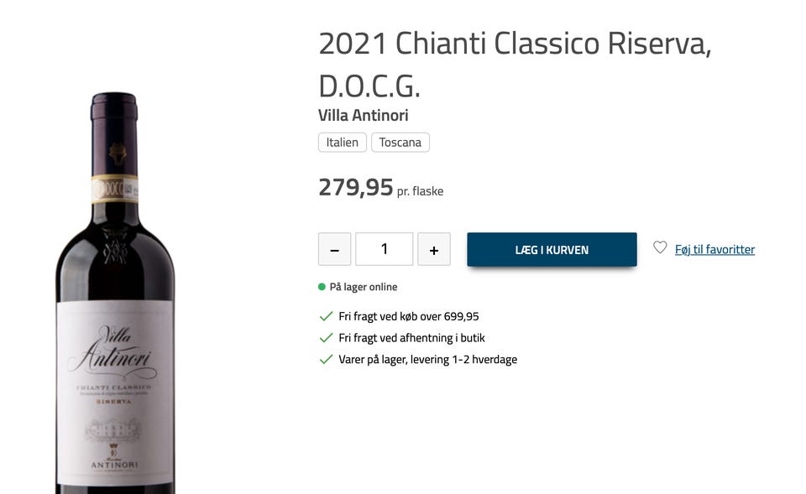
Task: Click checkmark beside free shipping over 699,95
Action: pos(327,317)
